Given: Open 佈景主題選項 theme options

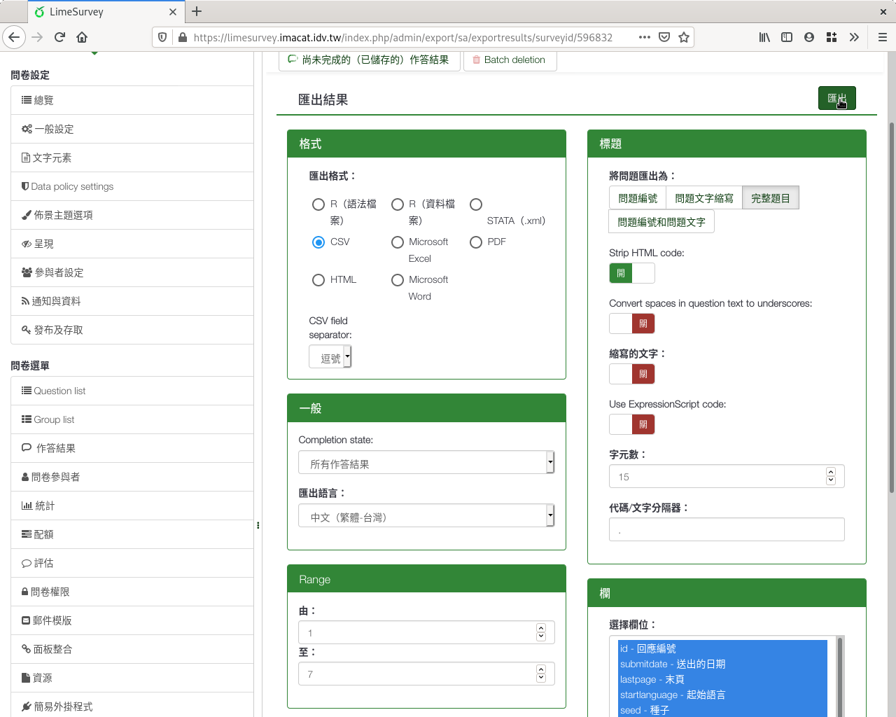Looking at the screenshot, I should click(x=132, y=215).
